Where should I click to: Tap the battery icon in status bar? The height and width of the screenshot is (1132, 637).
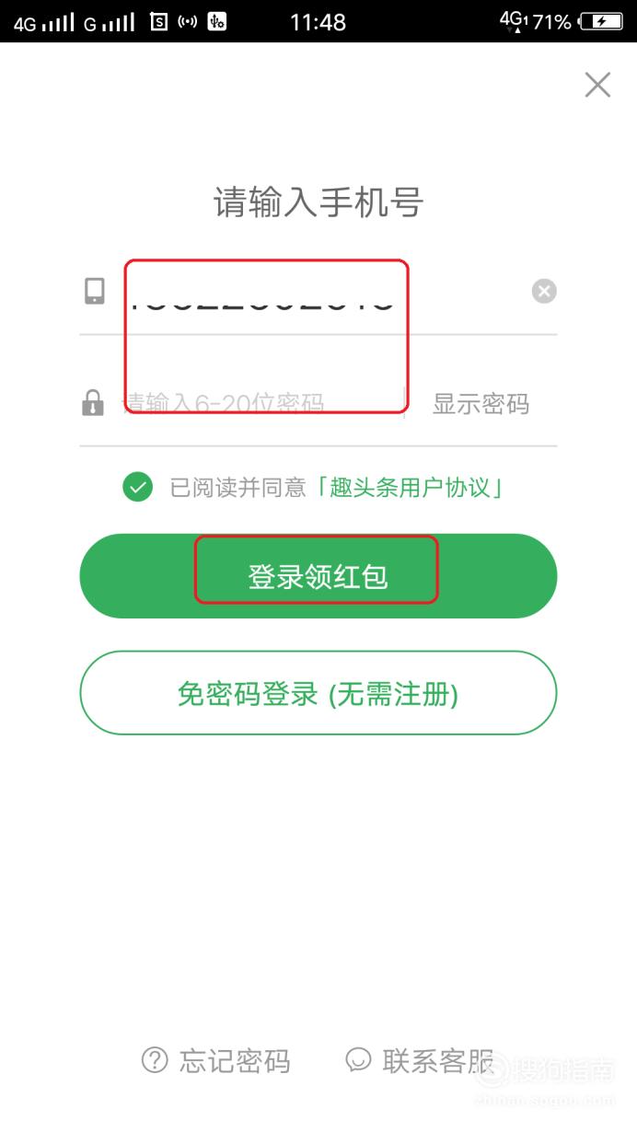[601, 21]
